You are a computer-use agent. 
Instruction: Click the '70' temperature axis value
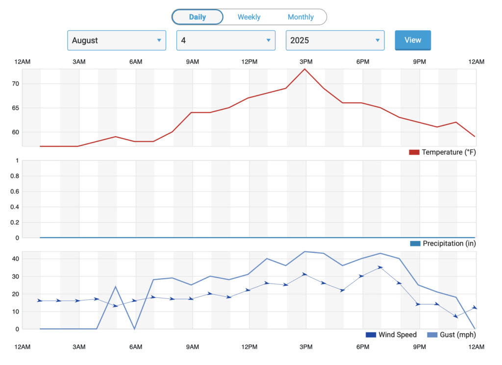(15, 84)
